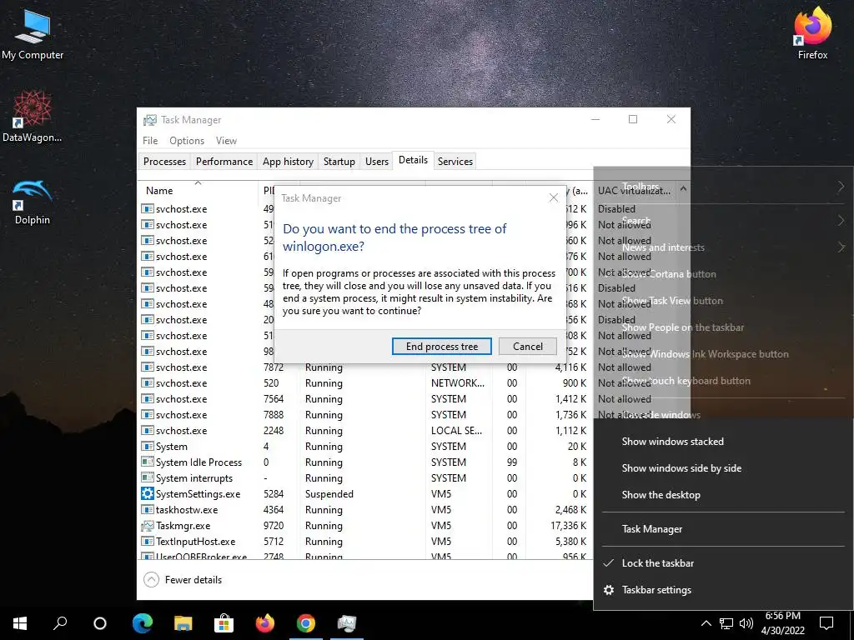Viewport: 854px width, 640px height.
Task: Open Microsoft Store from taskbar
Action: click(x=224, y=623)
